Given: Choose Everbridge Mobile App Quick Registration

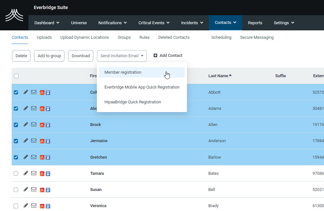Looking at the screenshot, I should click(142, 87).
